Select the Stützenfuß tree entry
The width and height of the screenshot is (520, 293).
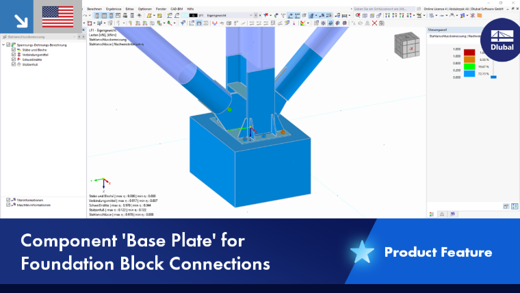coord(30,64)
